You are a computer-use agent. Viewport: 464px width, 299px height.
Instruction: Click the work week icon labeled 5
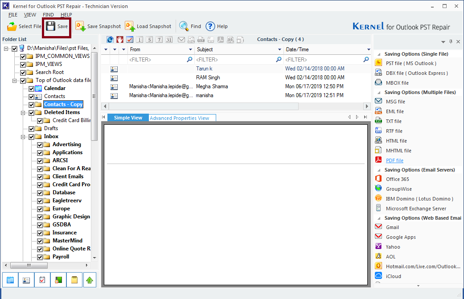pos(149,40)
